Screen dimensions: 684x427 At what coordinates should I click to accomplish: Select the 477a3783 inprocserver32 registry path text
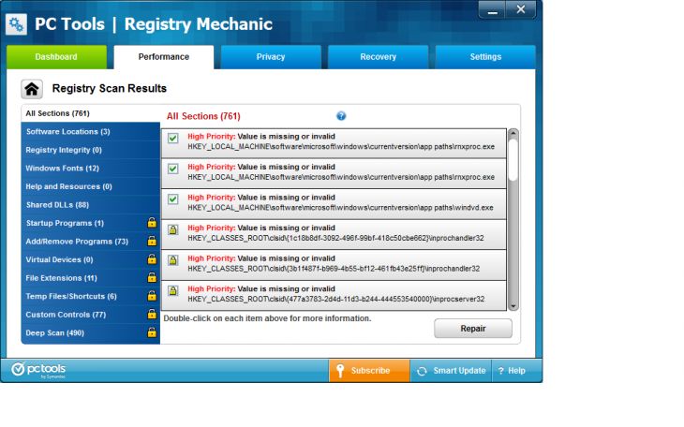335,300
